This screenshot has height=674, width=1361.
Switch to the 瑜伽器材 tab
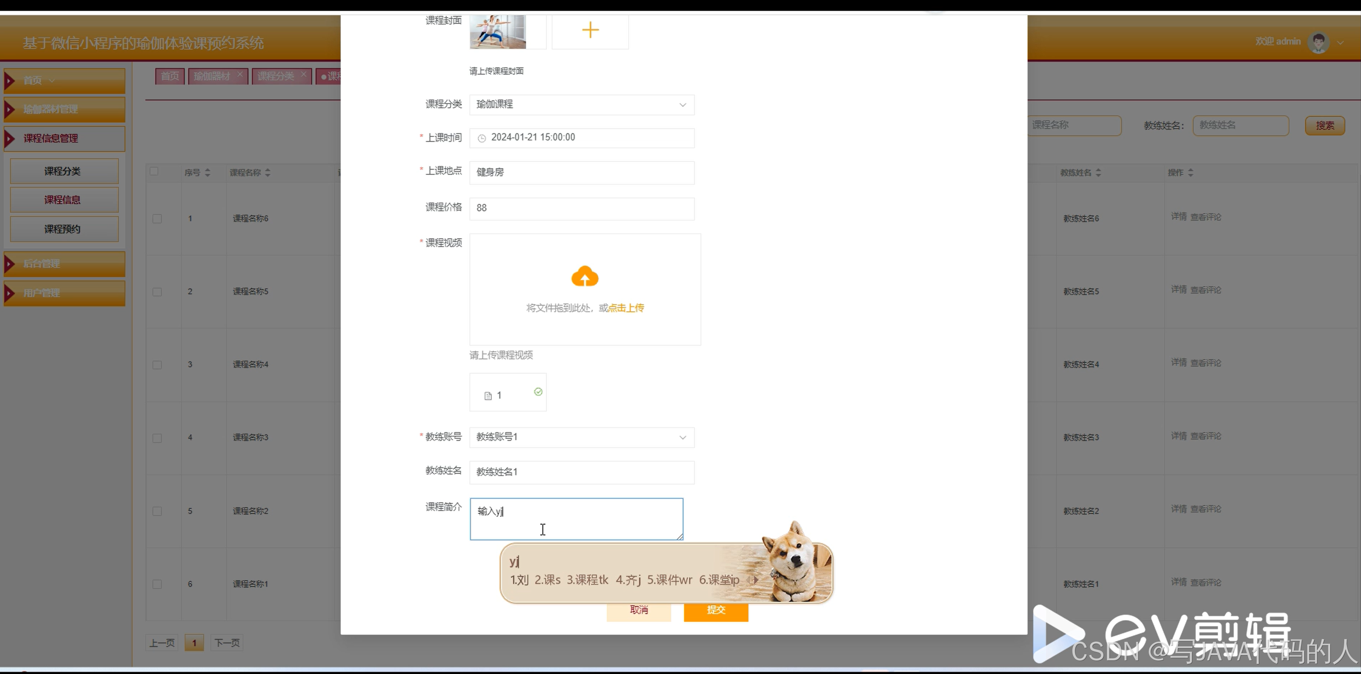[x=212, y=76]
